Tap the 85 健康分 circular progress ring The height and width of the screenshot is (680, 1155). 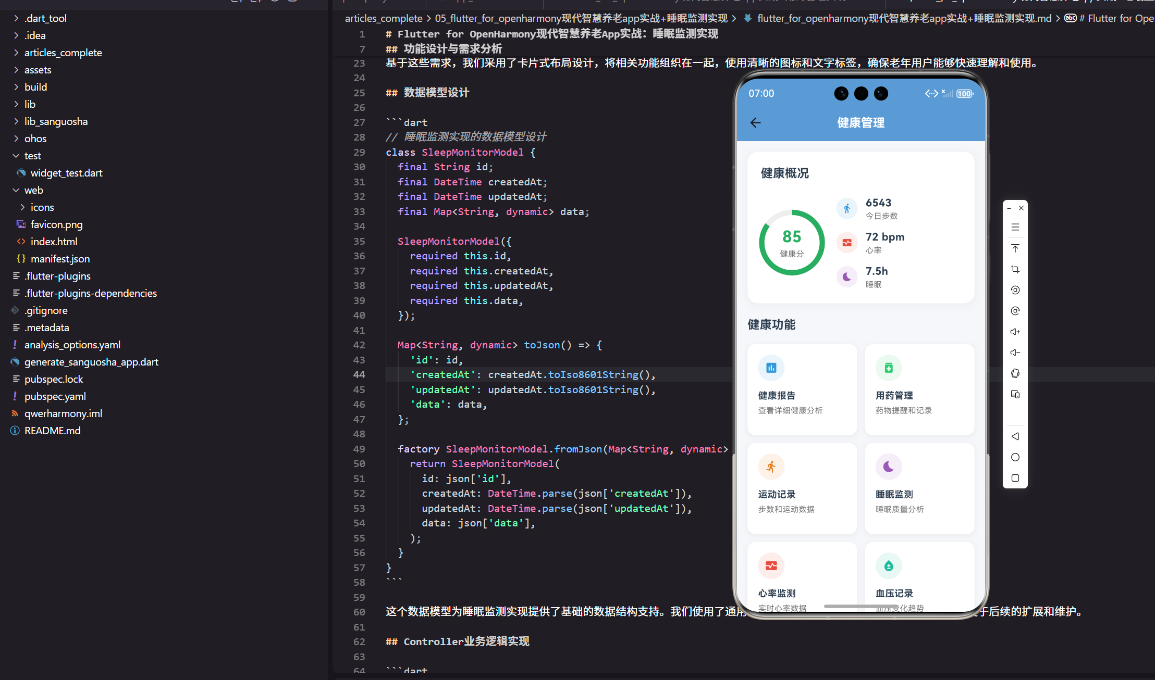pyautogui.click(x=792, y=243)
